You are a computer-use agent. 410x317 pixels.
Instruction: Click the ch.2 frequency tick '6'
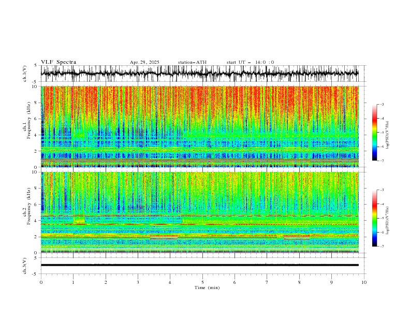(36, 205)
